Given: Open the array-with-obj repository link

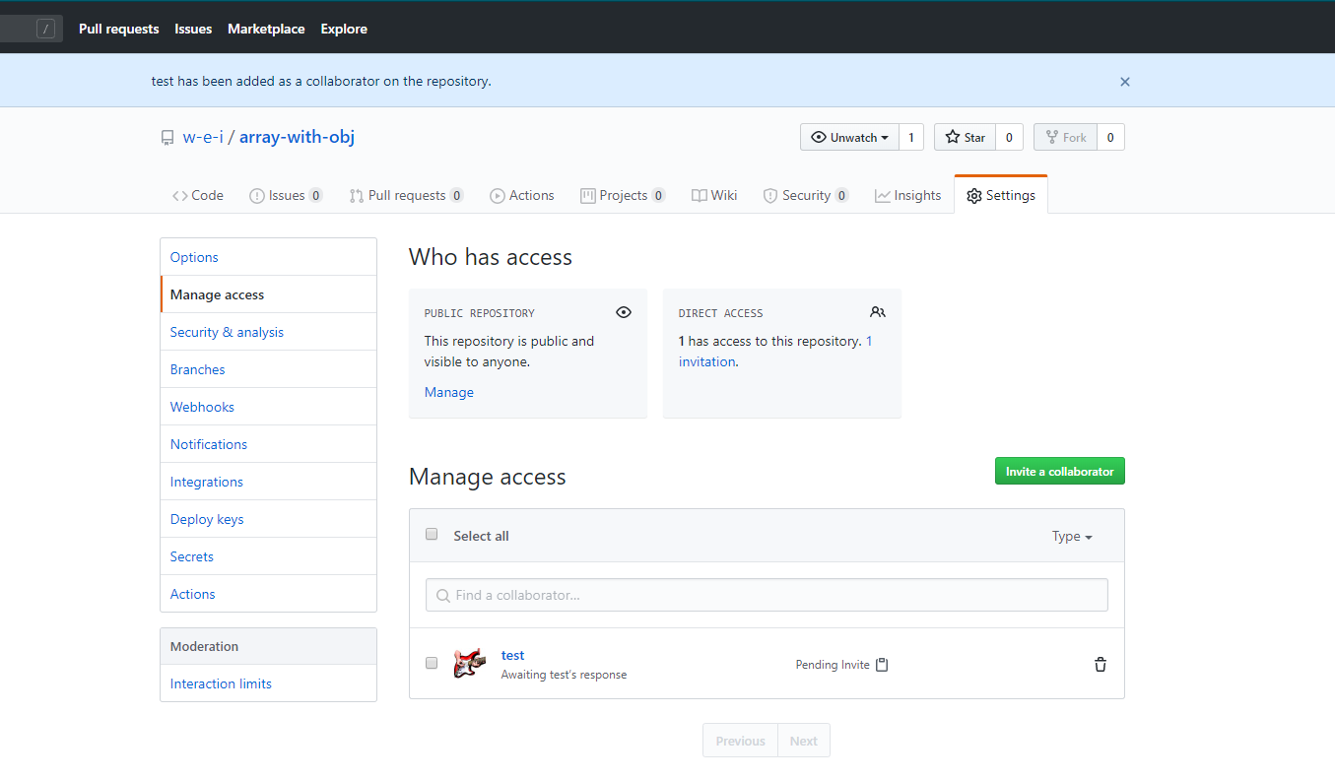Looking at the screenshot, I should (297, 137).
